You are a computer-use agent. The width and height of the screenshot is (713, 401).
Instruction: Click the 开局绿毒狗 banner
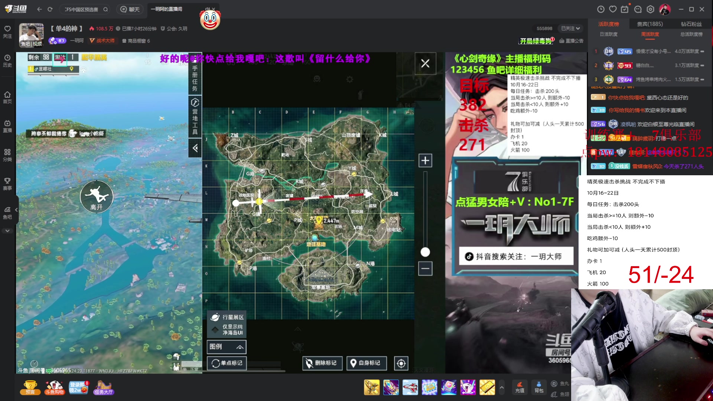(537, 41)
